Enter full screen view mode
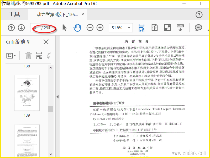Image resolution: width=210 pixels, height=158 pixels. pyautogui.click(x=167, y=28)
